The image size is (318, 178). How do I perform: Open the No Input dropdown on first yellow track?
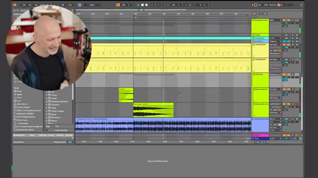(275, 44)
